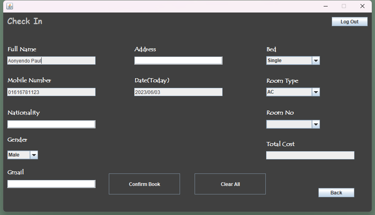Image resolution: width=375 pixels, height=215 pixels.
Task: Click the Full Name label
Action: tap(22, 49)
